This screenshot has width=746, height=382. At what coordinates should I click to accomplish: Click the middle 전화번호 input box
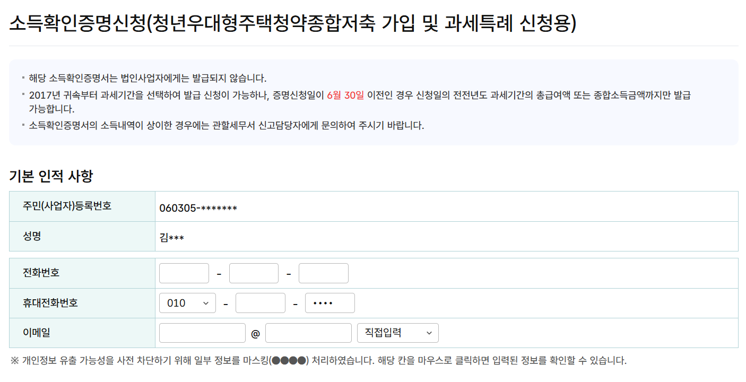coord(253,273)
